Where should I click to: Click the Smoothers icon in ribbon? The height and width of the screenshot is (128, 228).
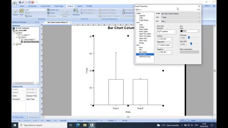[x=128, y=13]
